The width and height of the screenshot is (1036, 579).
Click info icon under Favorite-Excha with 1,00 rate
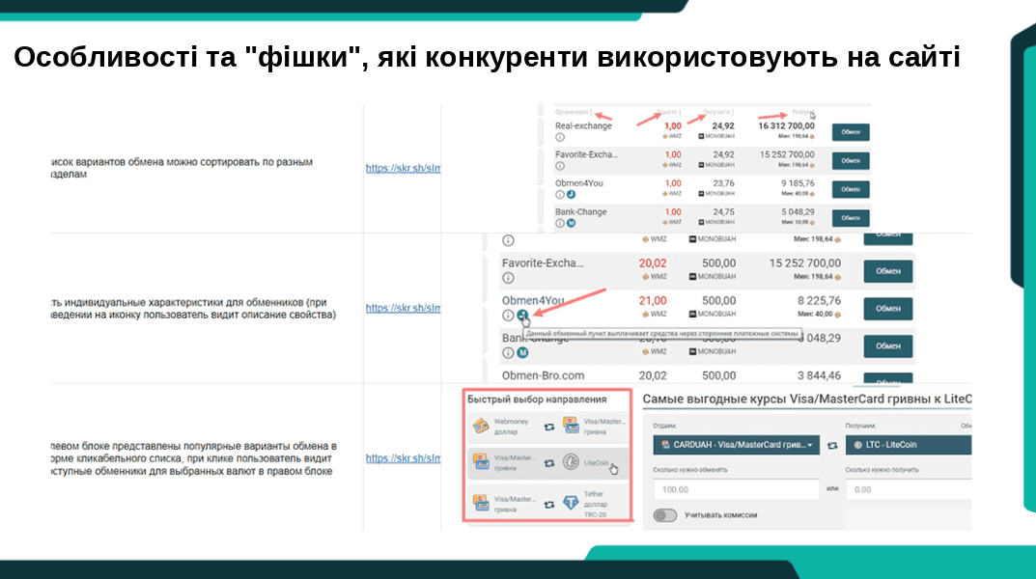(x=560, y=166)
